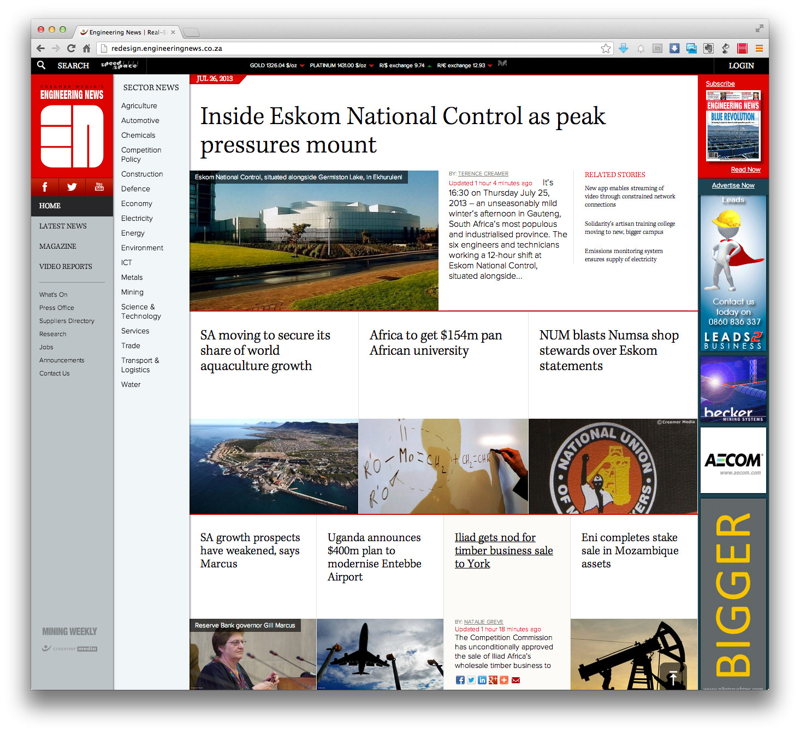Open the chemistry whiteboard photo thumbnail
Viewport: 800px width, 733px height.
click(443, 466)
